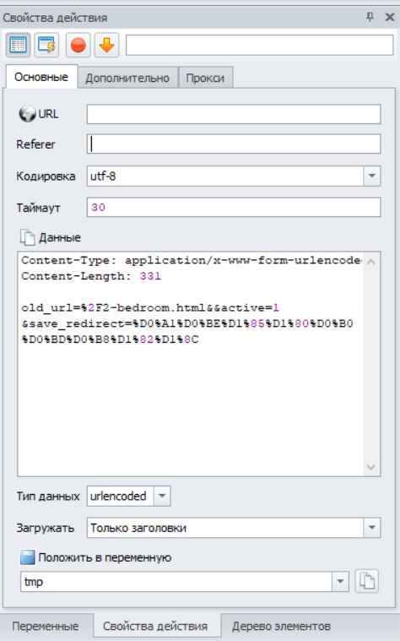Viewport: 400px width, 641px height.
Task: Click the floppy disk save-to-variable icon
Action: click(x=27, y=557)
